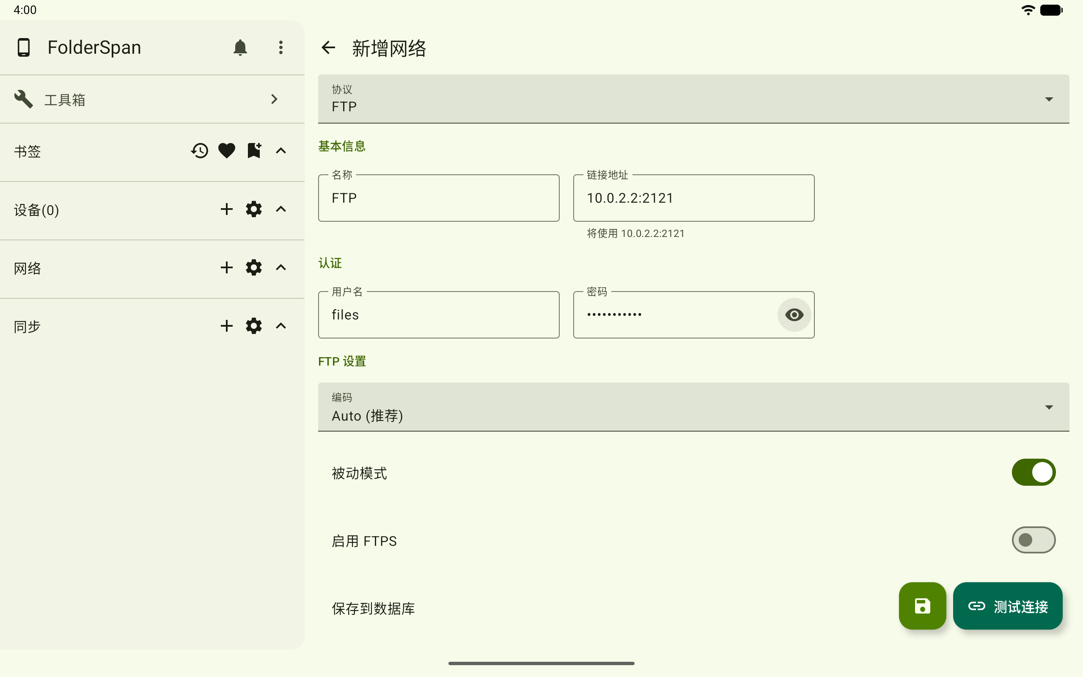The image size is (1083, 677).
Task: Tap the device icon beside FolderSpan
Action: coord(24,47)
